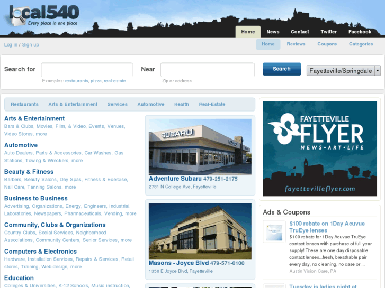The width and height of the screenshot is (385, 288).
Task: Open the K-12 Schools subcategory
Action: point(73,285)
